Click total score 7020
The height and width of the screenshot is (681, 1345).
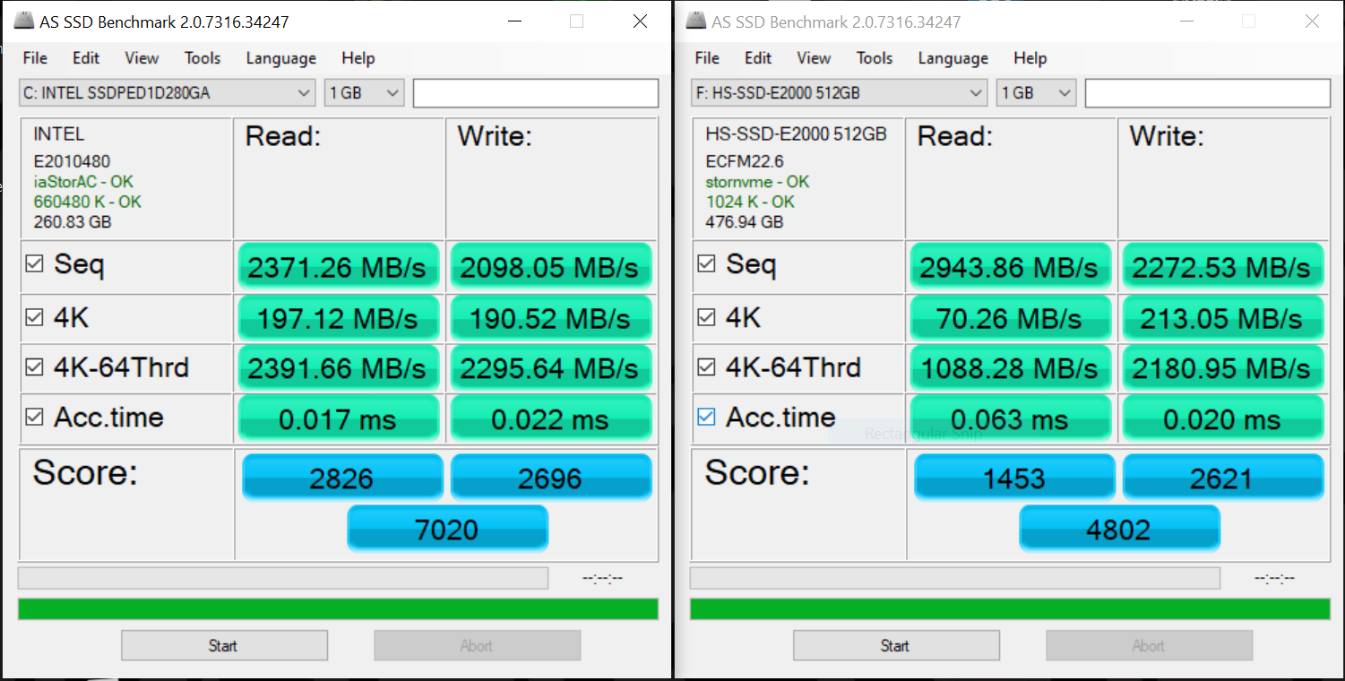tap(447, 529)
